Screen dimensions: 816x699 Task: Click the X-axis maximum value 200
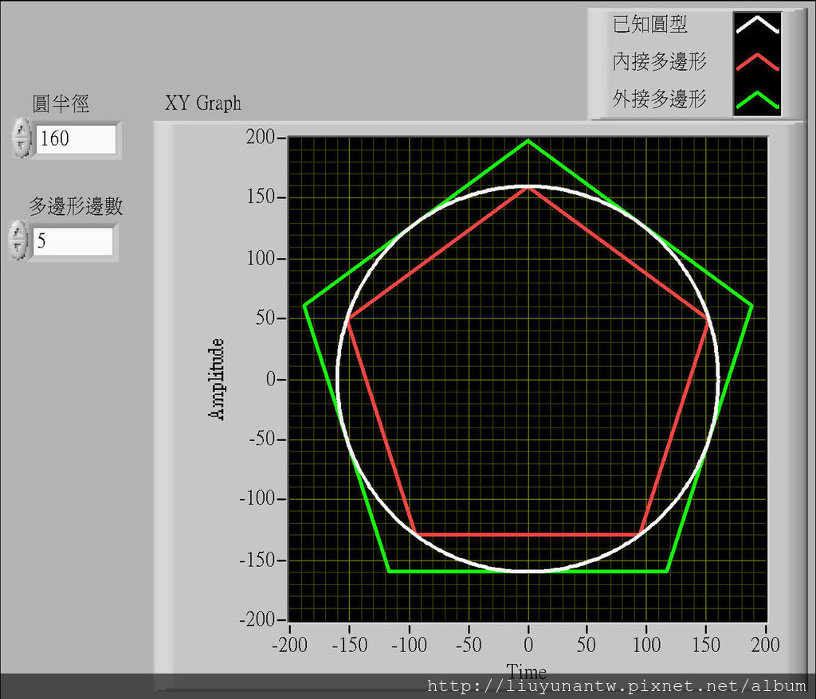[765, 644]
